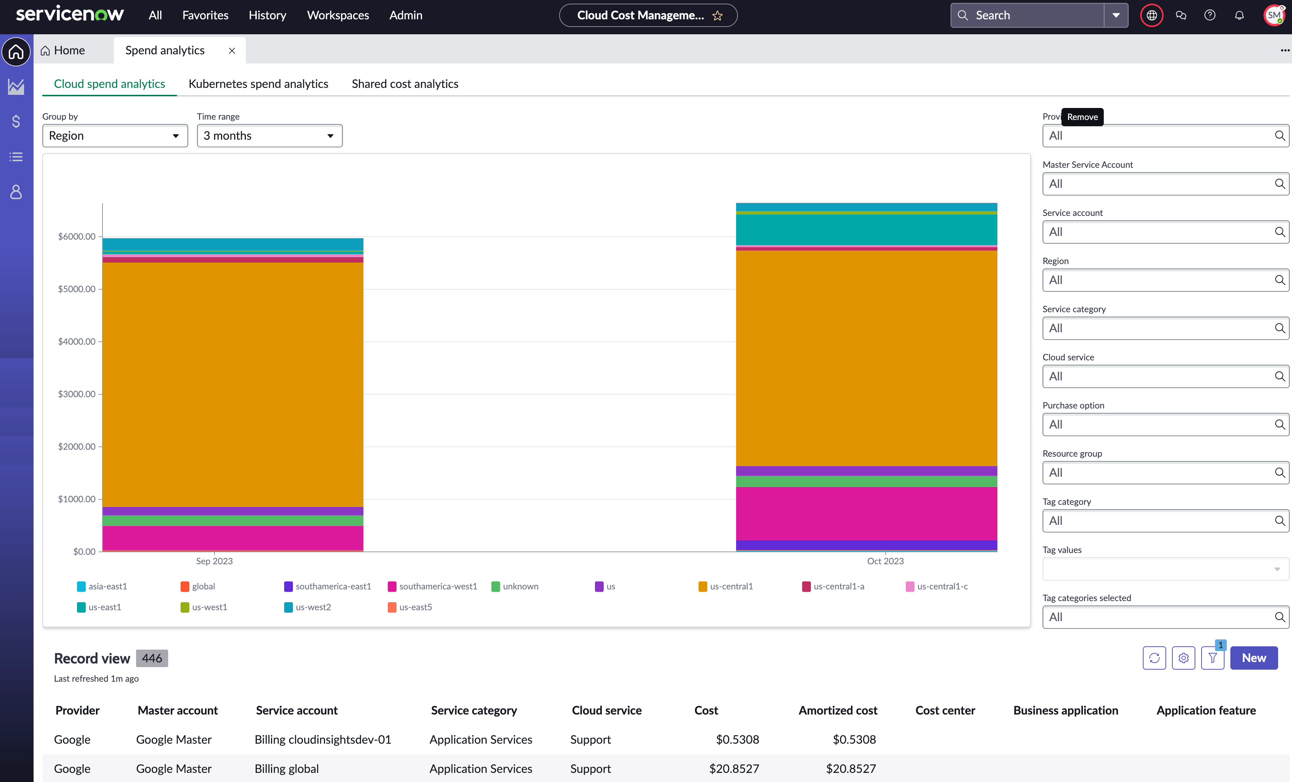Open the Admin menu
Image resolution: width=1292 pixels, height=782 pixels.
[406, 15]
